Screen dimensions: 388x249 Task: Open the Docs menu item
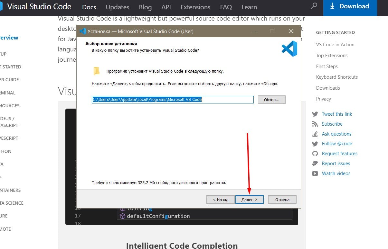89,7
